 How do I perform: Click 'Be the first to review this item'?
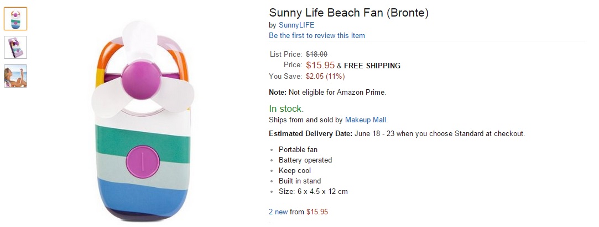[317, 35]
